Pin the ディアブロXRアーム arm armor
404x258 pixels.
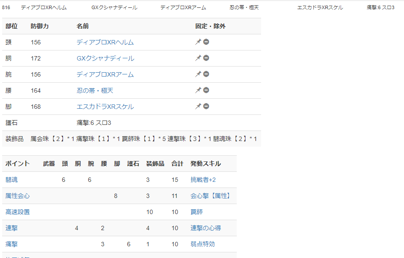pyautogui.click(x=198, y=74)
